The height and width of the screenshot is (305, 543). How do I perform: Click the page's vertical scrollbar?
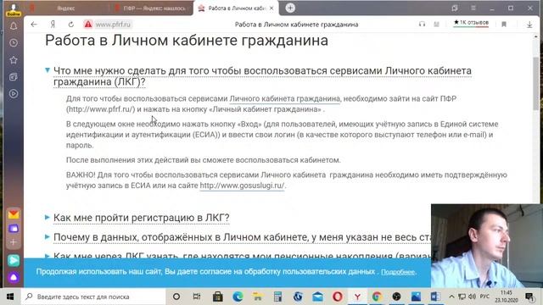point(536,83)
